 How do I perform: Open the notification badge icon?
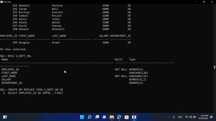(x=211, y=117)
